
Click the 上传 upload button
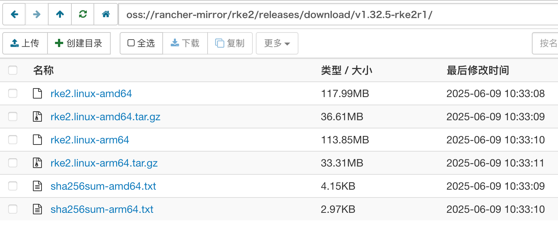(25, 43)
